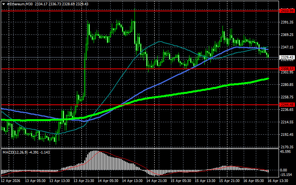Screen dimensions: 296x185
Task: Click the 15 Apr 21:30 time label
Action: (x=229, y=181)
